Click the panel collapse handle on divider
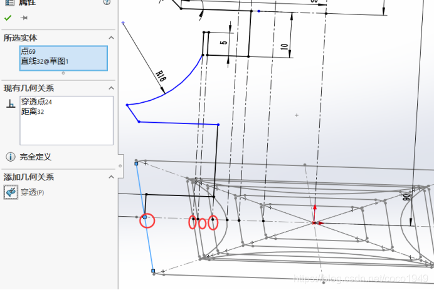Screen dimensions: 434x290 (x=120, y=166)
